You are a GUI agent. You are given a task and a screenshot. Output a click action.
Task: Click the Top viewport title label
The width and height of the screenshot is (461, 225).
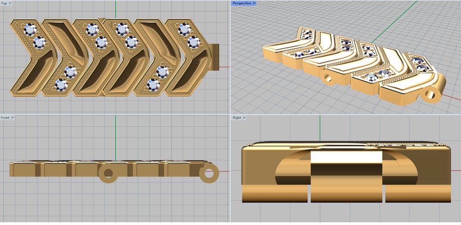click(x=4, y=3)
